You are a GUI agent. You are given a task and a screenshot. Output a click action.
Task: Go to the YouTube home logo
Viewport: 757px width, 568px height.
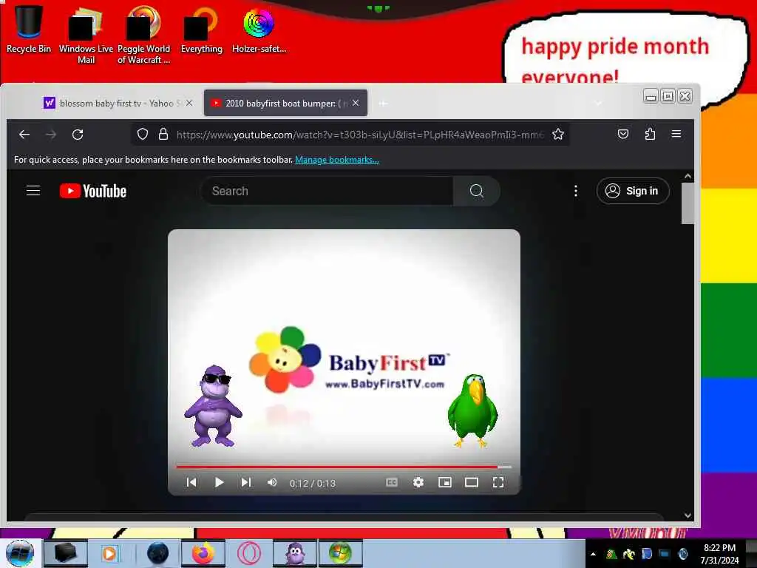point(93,191)
